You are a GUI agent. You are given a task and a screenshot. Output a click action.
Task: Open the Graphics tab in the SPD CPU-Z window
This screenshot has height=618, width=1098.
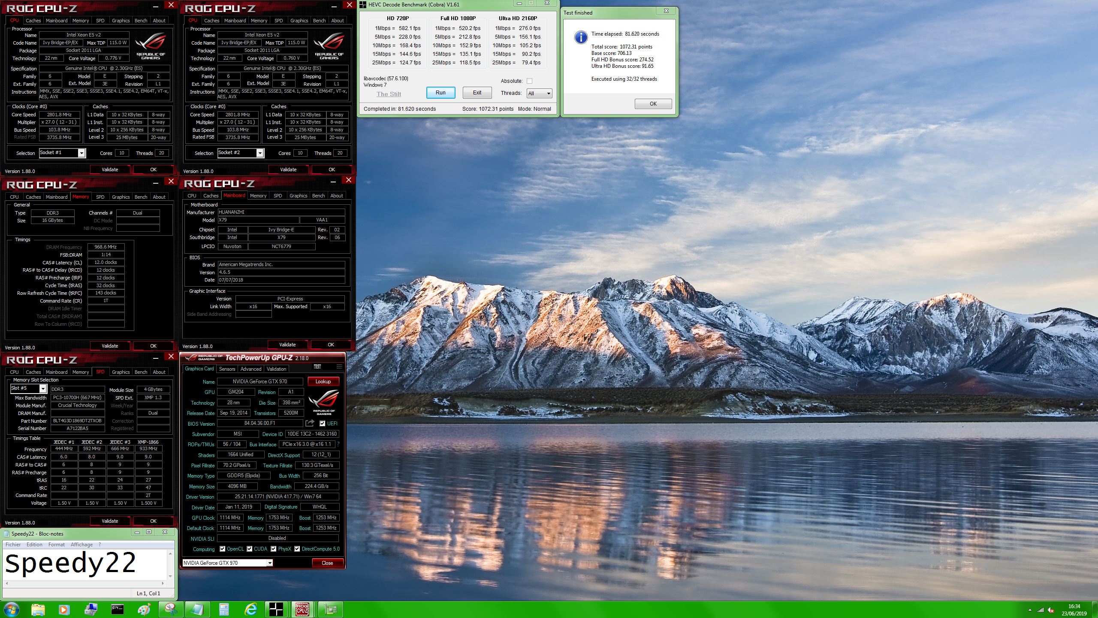pos(121,372)
